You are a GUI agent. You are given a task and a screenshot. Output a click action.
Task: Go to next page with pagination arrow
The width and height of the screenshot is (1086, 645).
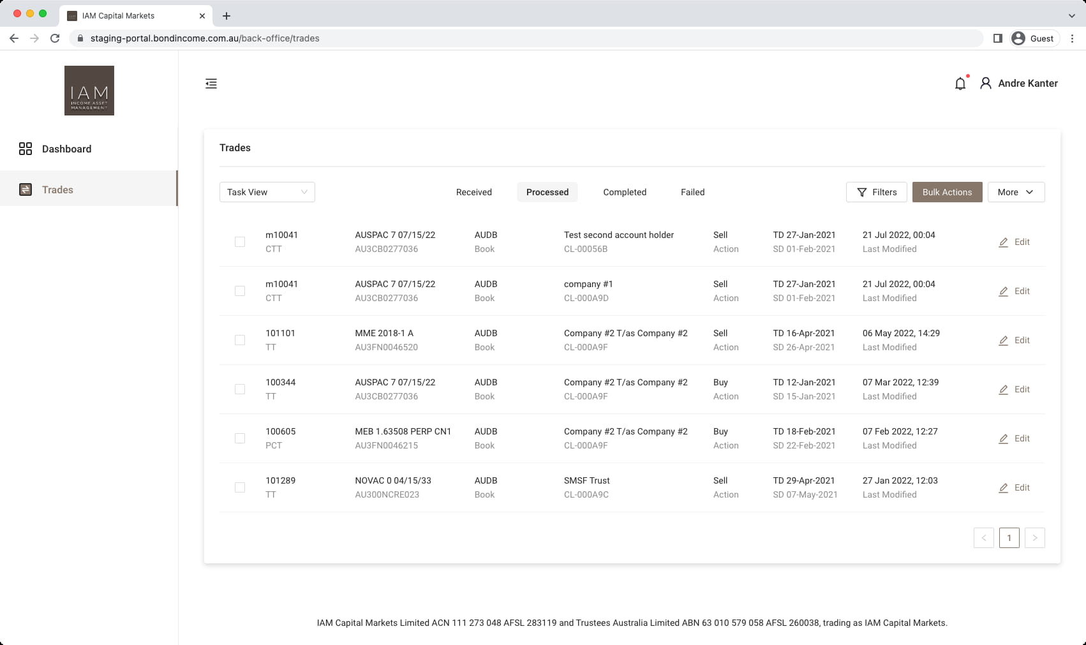point(1034,538)
